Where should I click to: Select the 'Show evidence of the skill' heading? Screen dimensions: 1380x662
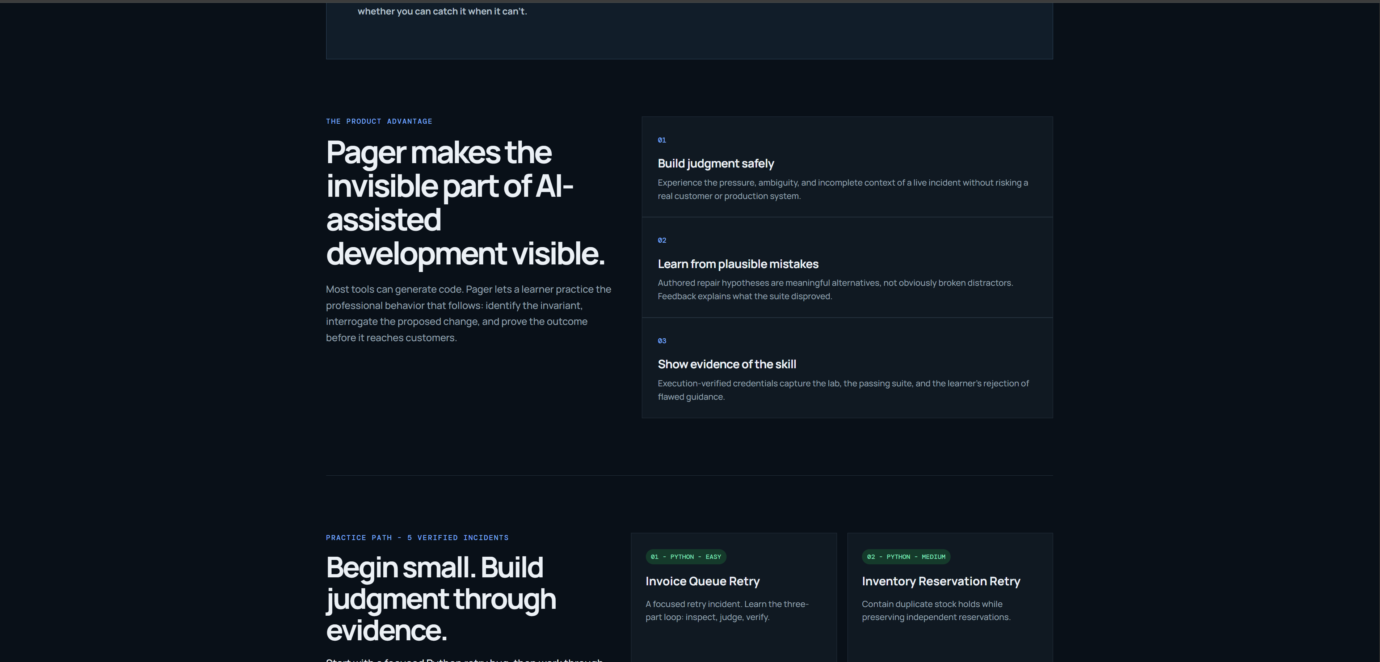coord(727,364)
